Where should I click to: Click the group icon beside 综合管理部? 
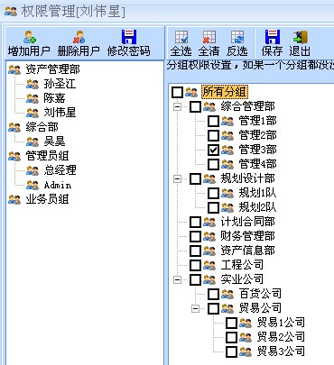click(209, 106)
